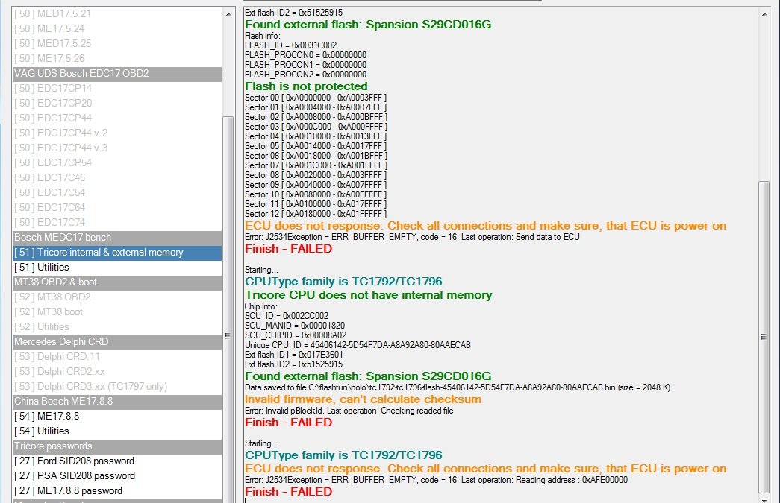Select Tricore internal & external memory entry

(99, 253)
